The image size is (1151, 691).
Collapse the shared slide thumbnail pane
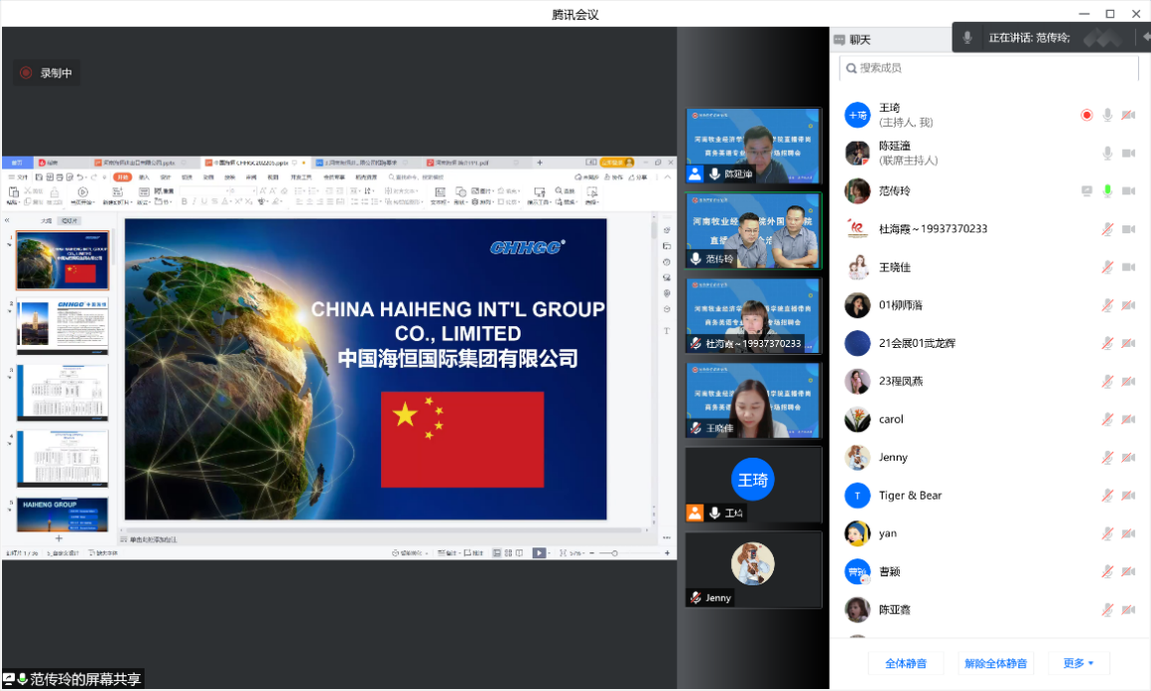coord(8,220)
